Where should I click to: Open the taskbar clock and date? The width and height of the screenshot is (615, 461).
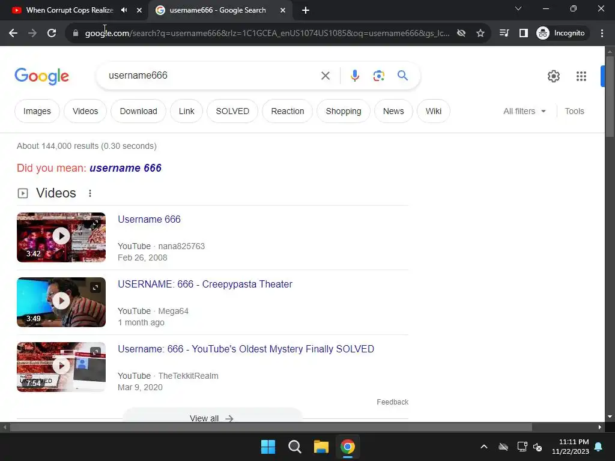pyautogui.click(x=571, y=447)
